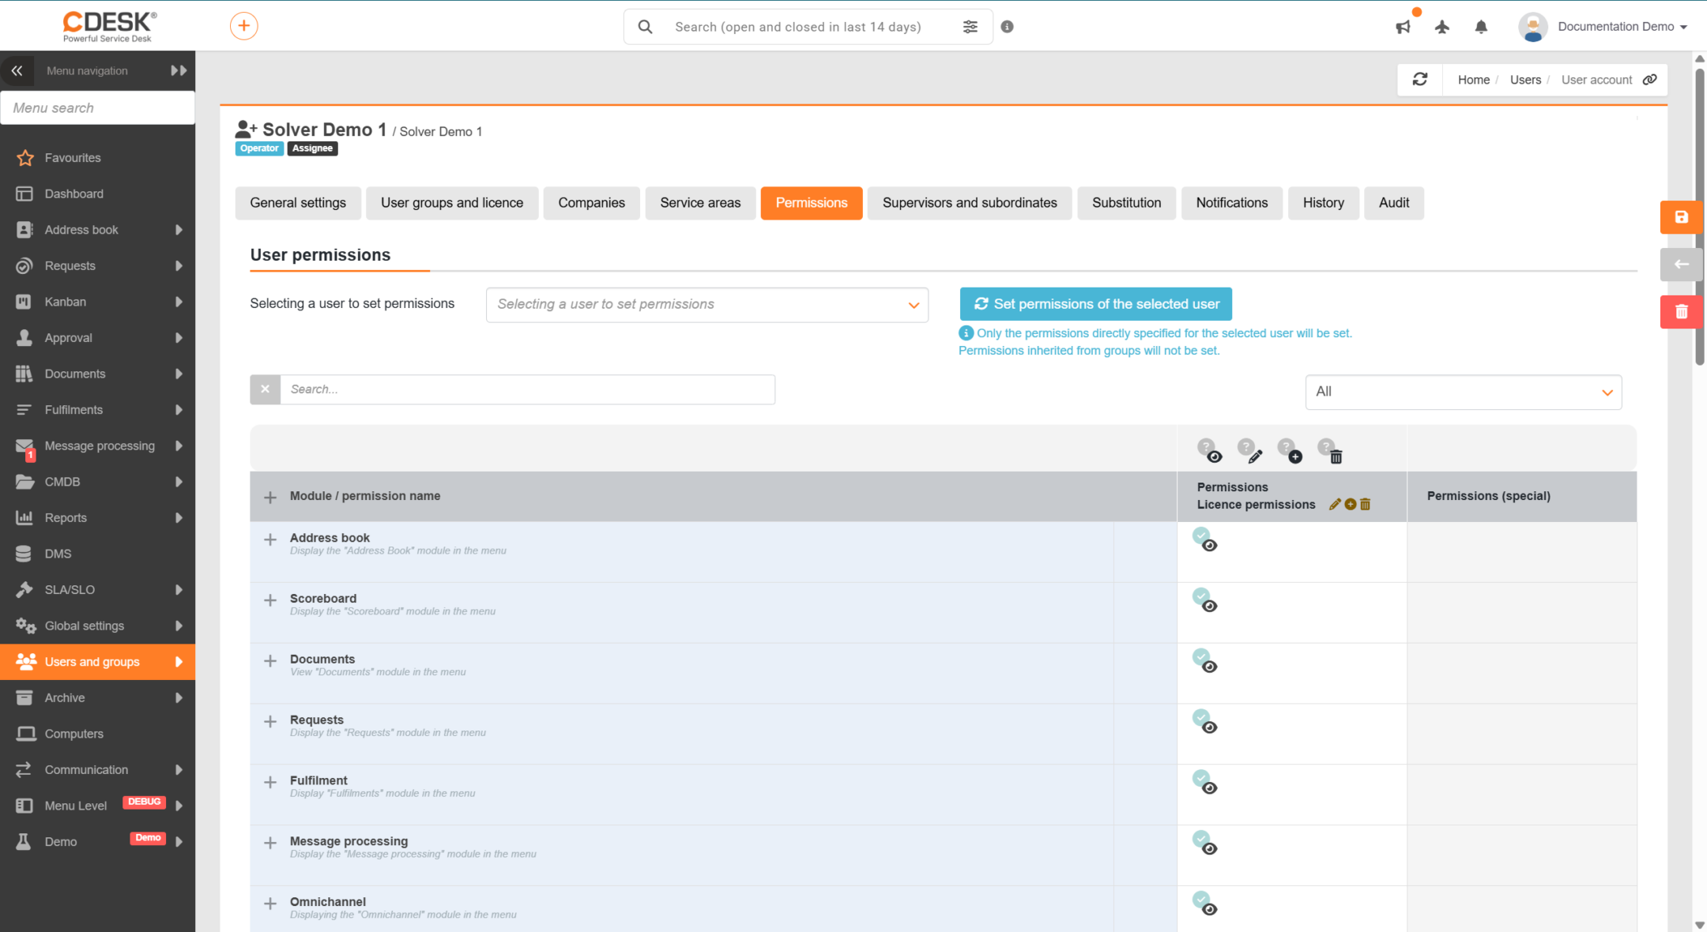
Task: Click the permissions Search input field
Action: [x=527, y=389]
